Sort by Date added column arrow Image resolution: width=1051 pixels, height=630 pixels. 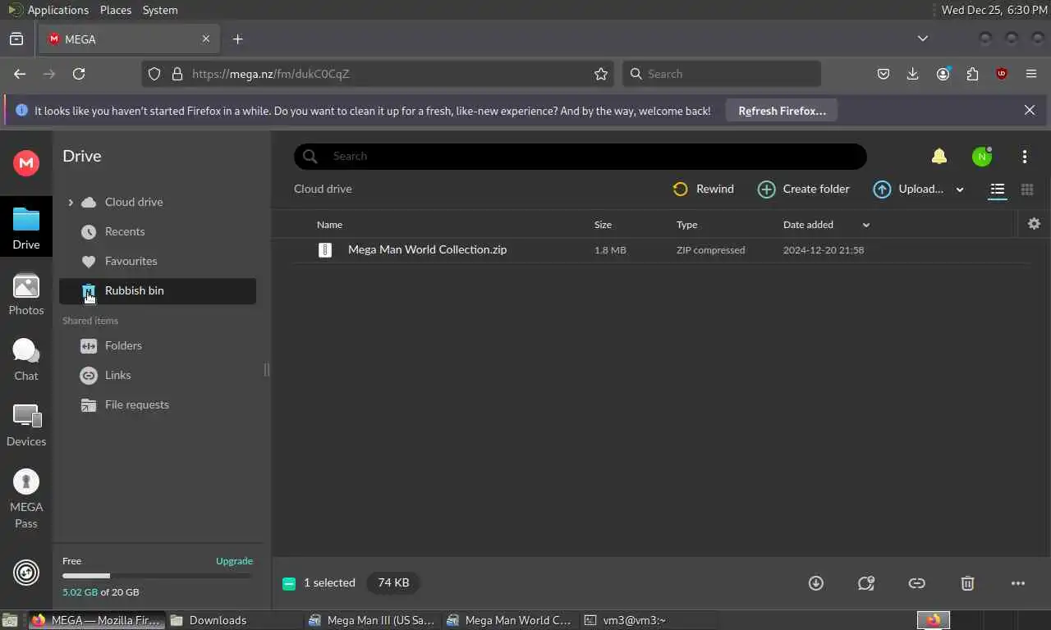click(x=865, y=225)
